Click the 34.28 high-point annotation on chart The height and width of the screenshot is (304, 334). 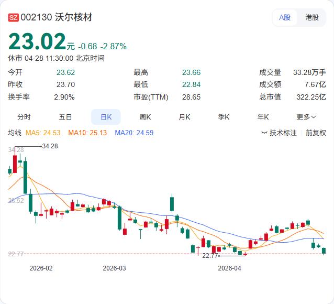coord(50,146)
